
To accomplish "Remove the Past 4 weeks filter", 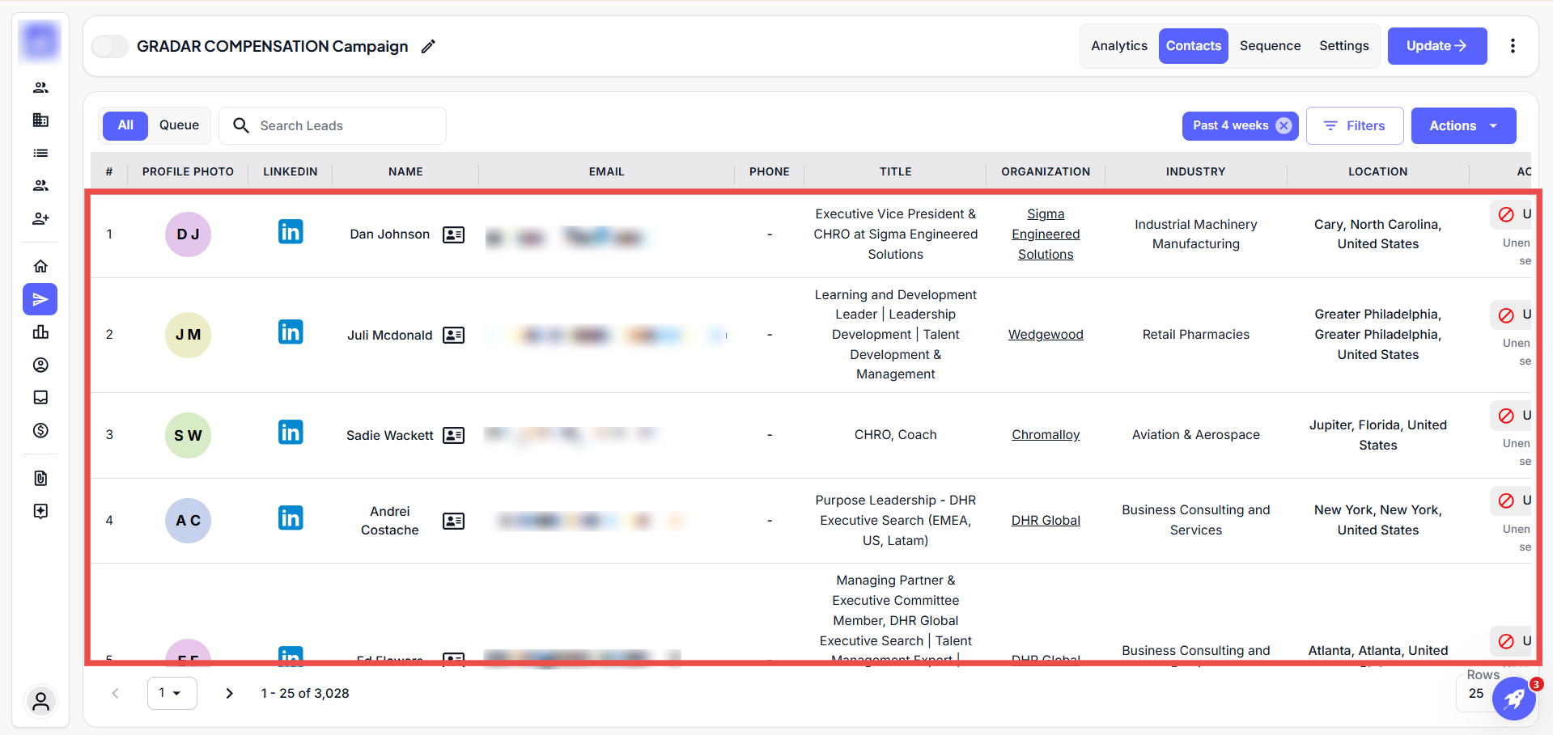I will pyautogui.click(x=1284, y=125).
